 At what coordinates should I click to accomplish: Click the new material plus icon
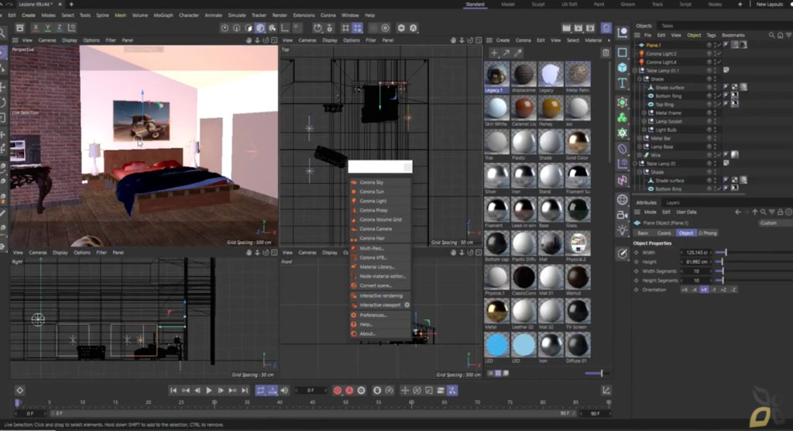coord(494,53)
